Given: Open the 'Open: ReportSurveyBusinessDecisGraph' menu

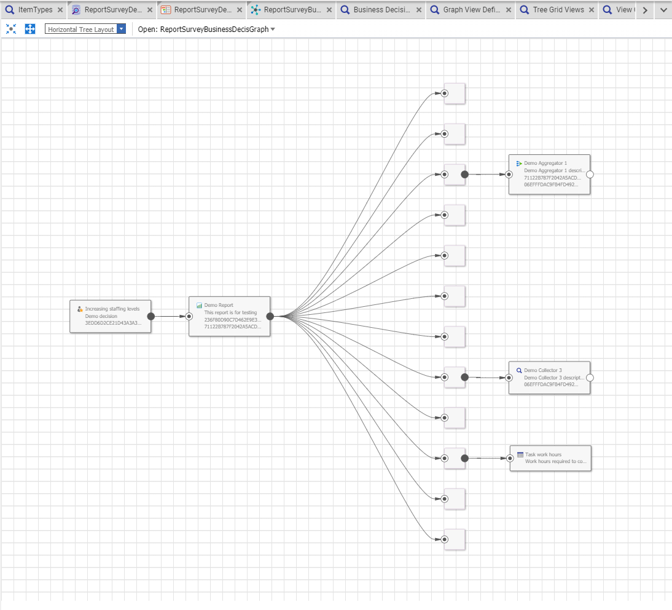Looking at the screenshot, I should click(x=206, y=29).
